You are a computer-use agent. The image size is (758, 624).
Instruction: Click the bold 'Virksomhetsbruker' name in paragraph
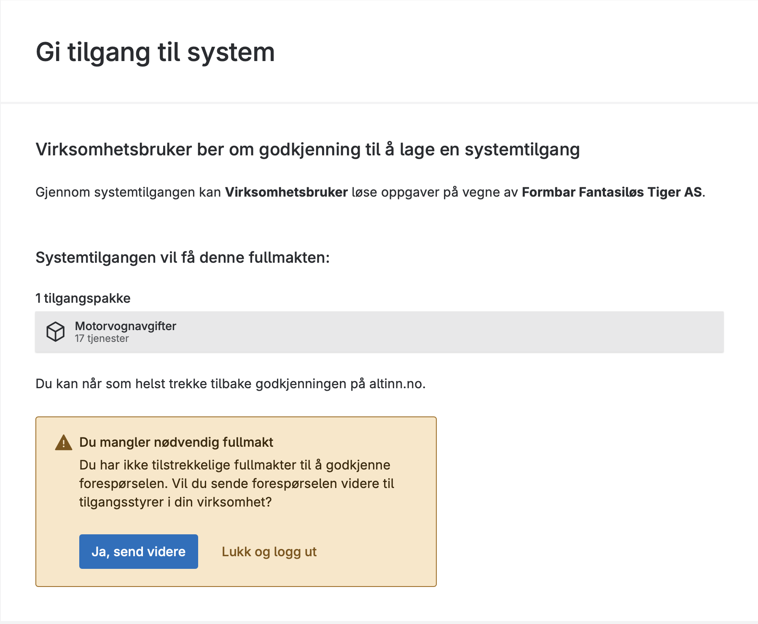(286, 192)
